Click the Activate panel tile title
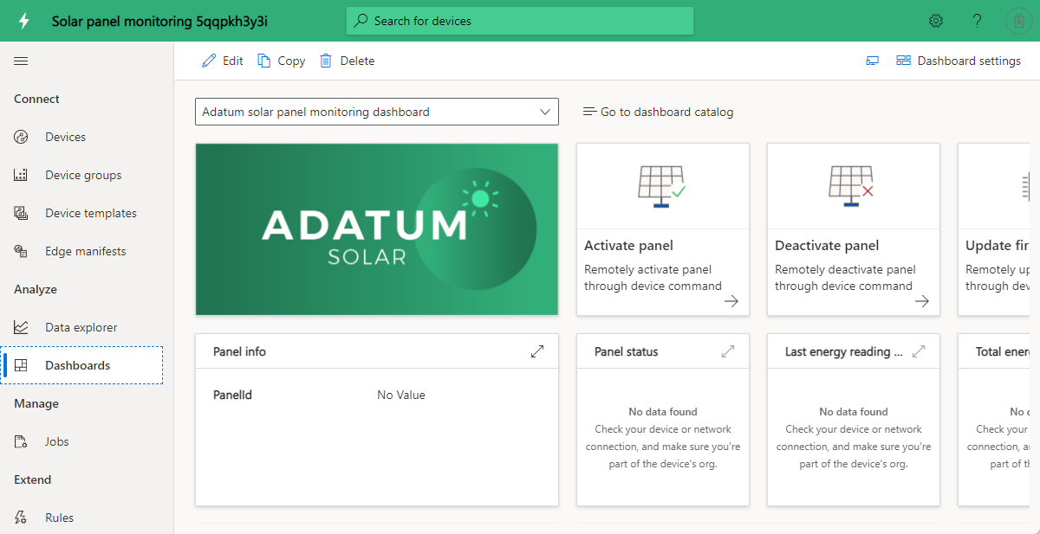This screenshot has height=534, width=1040. coord(628,245)
